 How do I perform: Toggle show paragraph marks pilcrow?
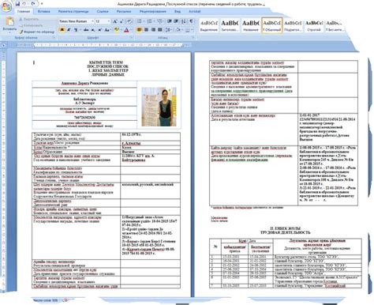click(x=191, y=21)
